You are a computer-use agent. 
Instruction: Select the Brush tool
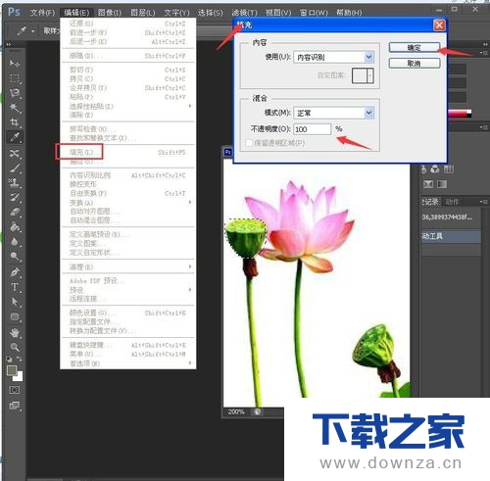(x=15, y=168)
